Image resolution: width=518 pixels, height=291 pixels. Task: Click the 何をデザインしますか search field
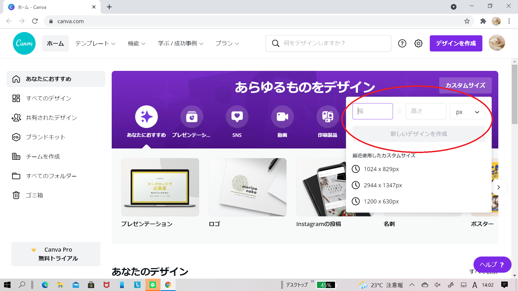328,43
